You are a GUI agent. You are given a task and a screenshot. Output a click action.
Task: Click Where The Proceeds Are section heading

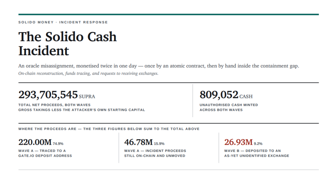(x=109, y=129)
